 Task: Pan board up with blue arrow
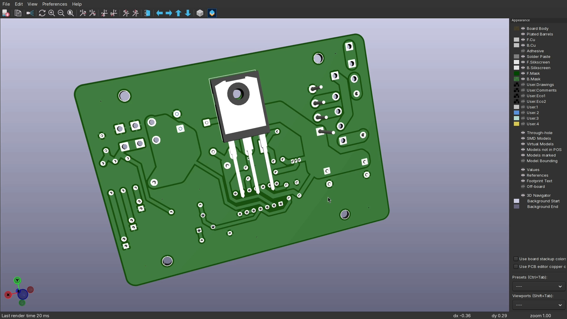coord(178,13)
